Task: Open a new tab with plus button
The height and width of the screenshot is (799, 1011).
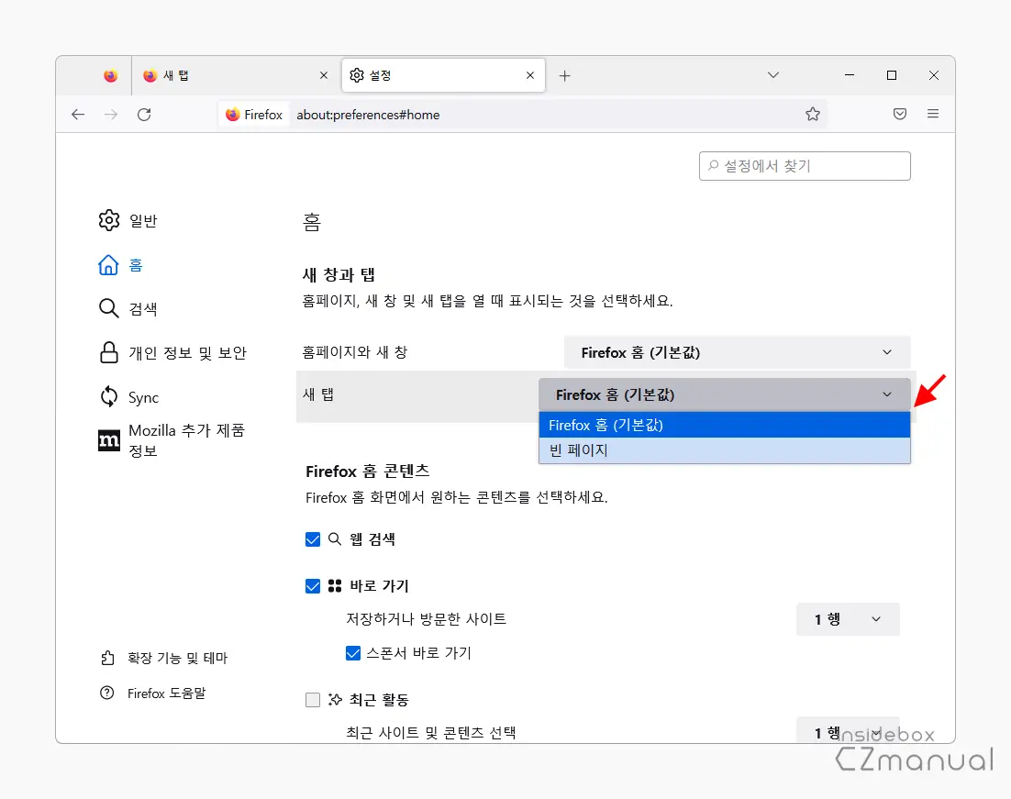Action: click(x=565, y=76)
